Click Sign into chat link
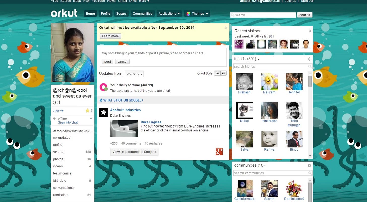Screen dimensions: 367x202 pyautogui.click(x=68, y=122)
